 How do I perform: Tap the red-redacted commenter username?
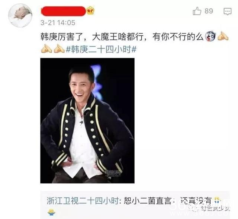point(64,11)
